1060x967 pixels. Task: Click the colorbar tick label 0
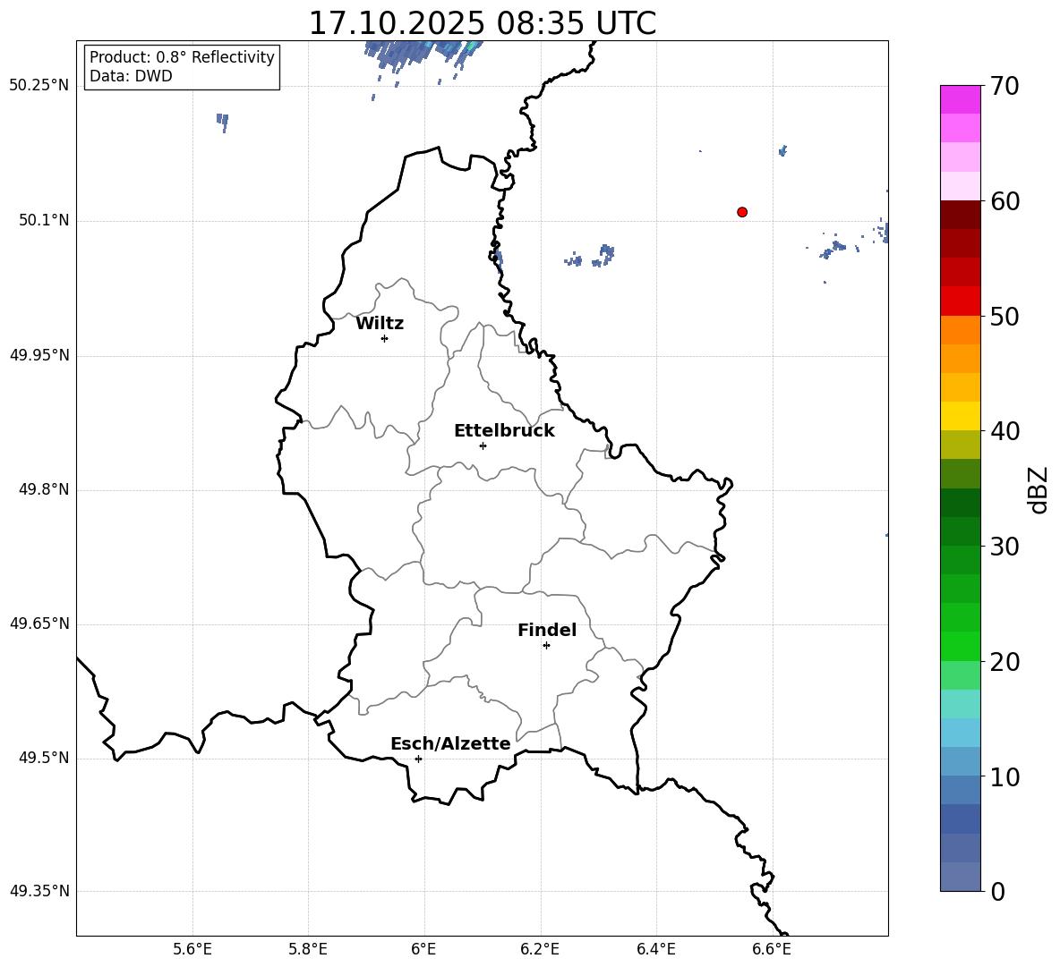997,891
